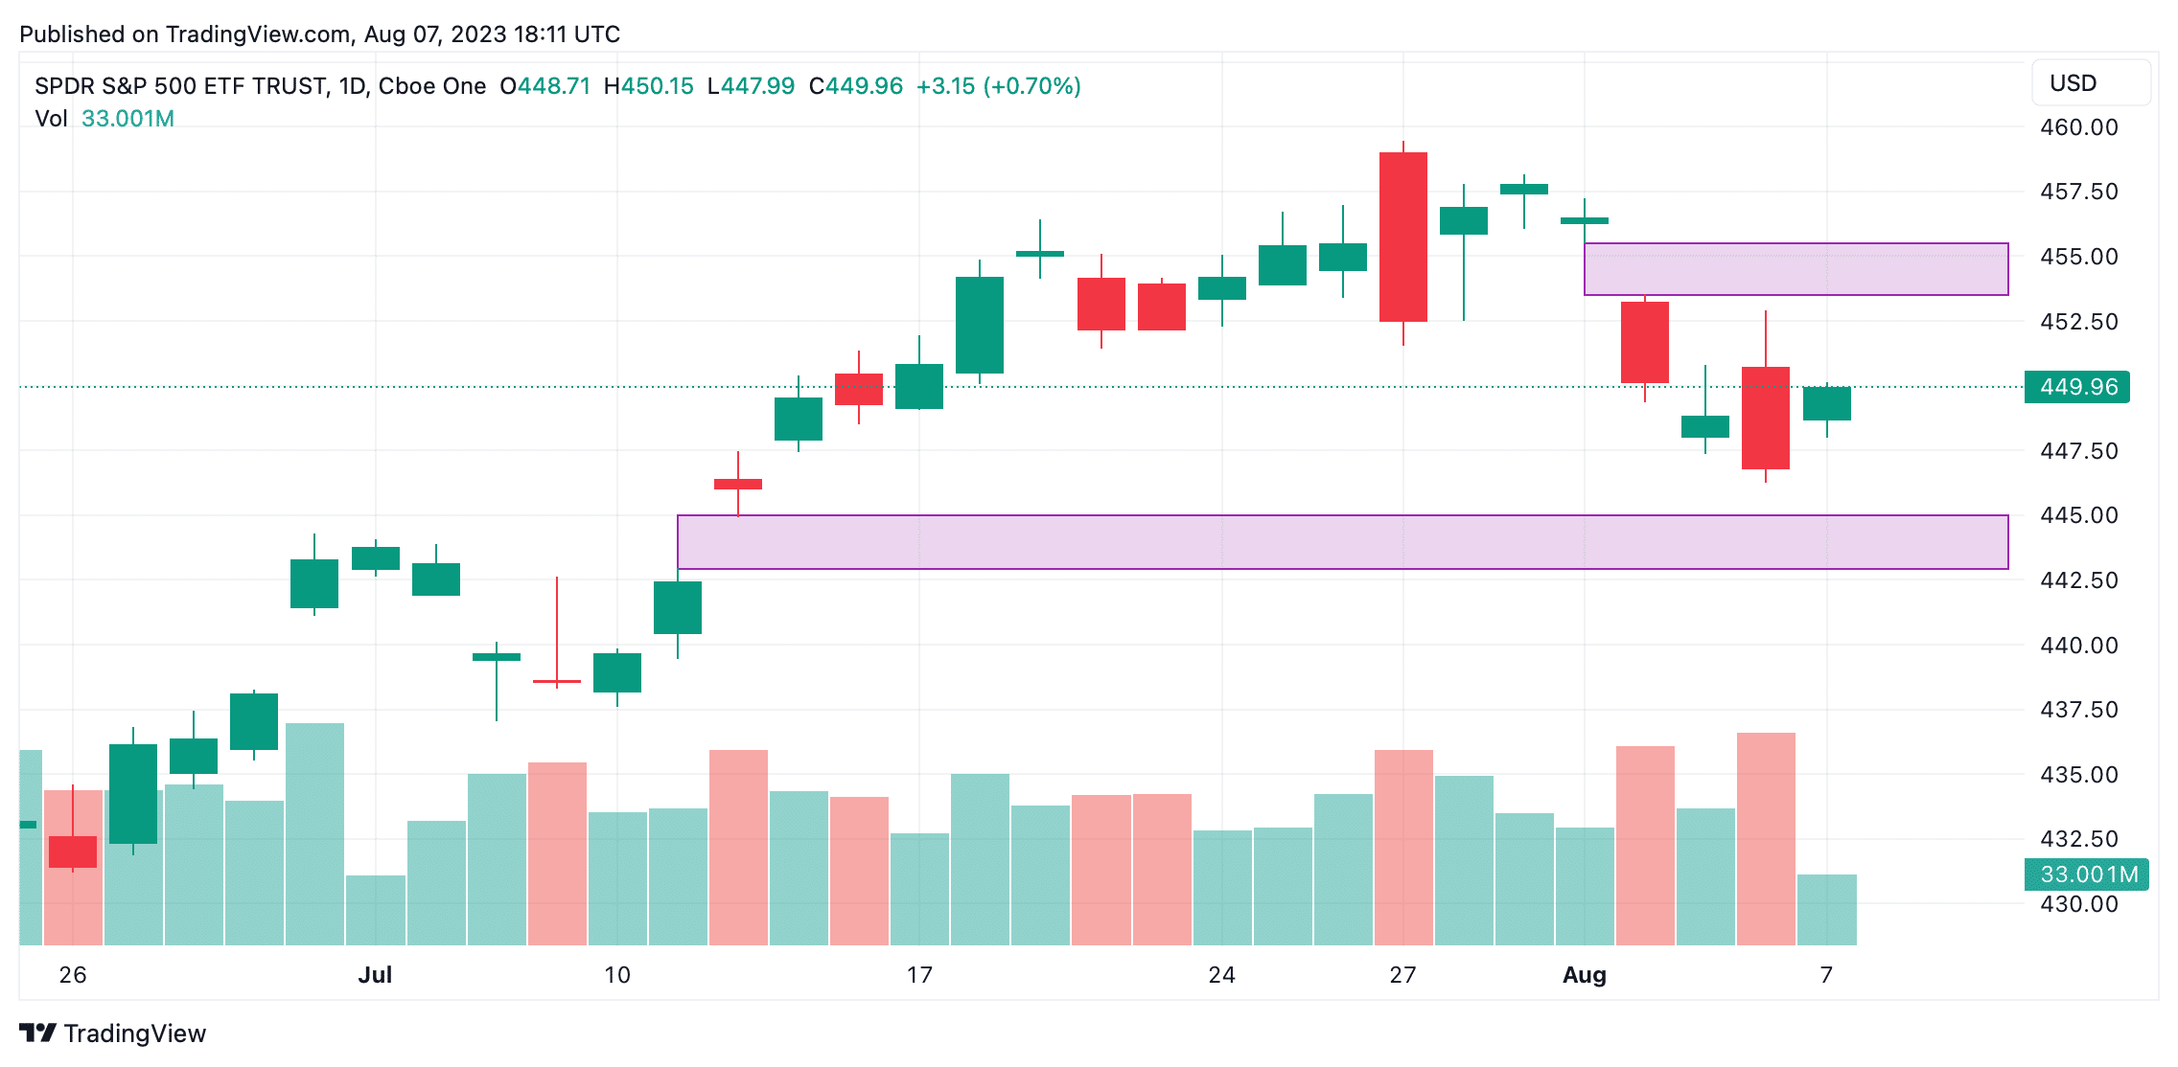Image resolution: width=2178 pixels, height=1067 pixels.
Task: Click the upper purple resistance zone rectangle
Action: pyautogui.click(x=1796, y=269)
